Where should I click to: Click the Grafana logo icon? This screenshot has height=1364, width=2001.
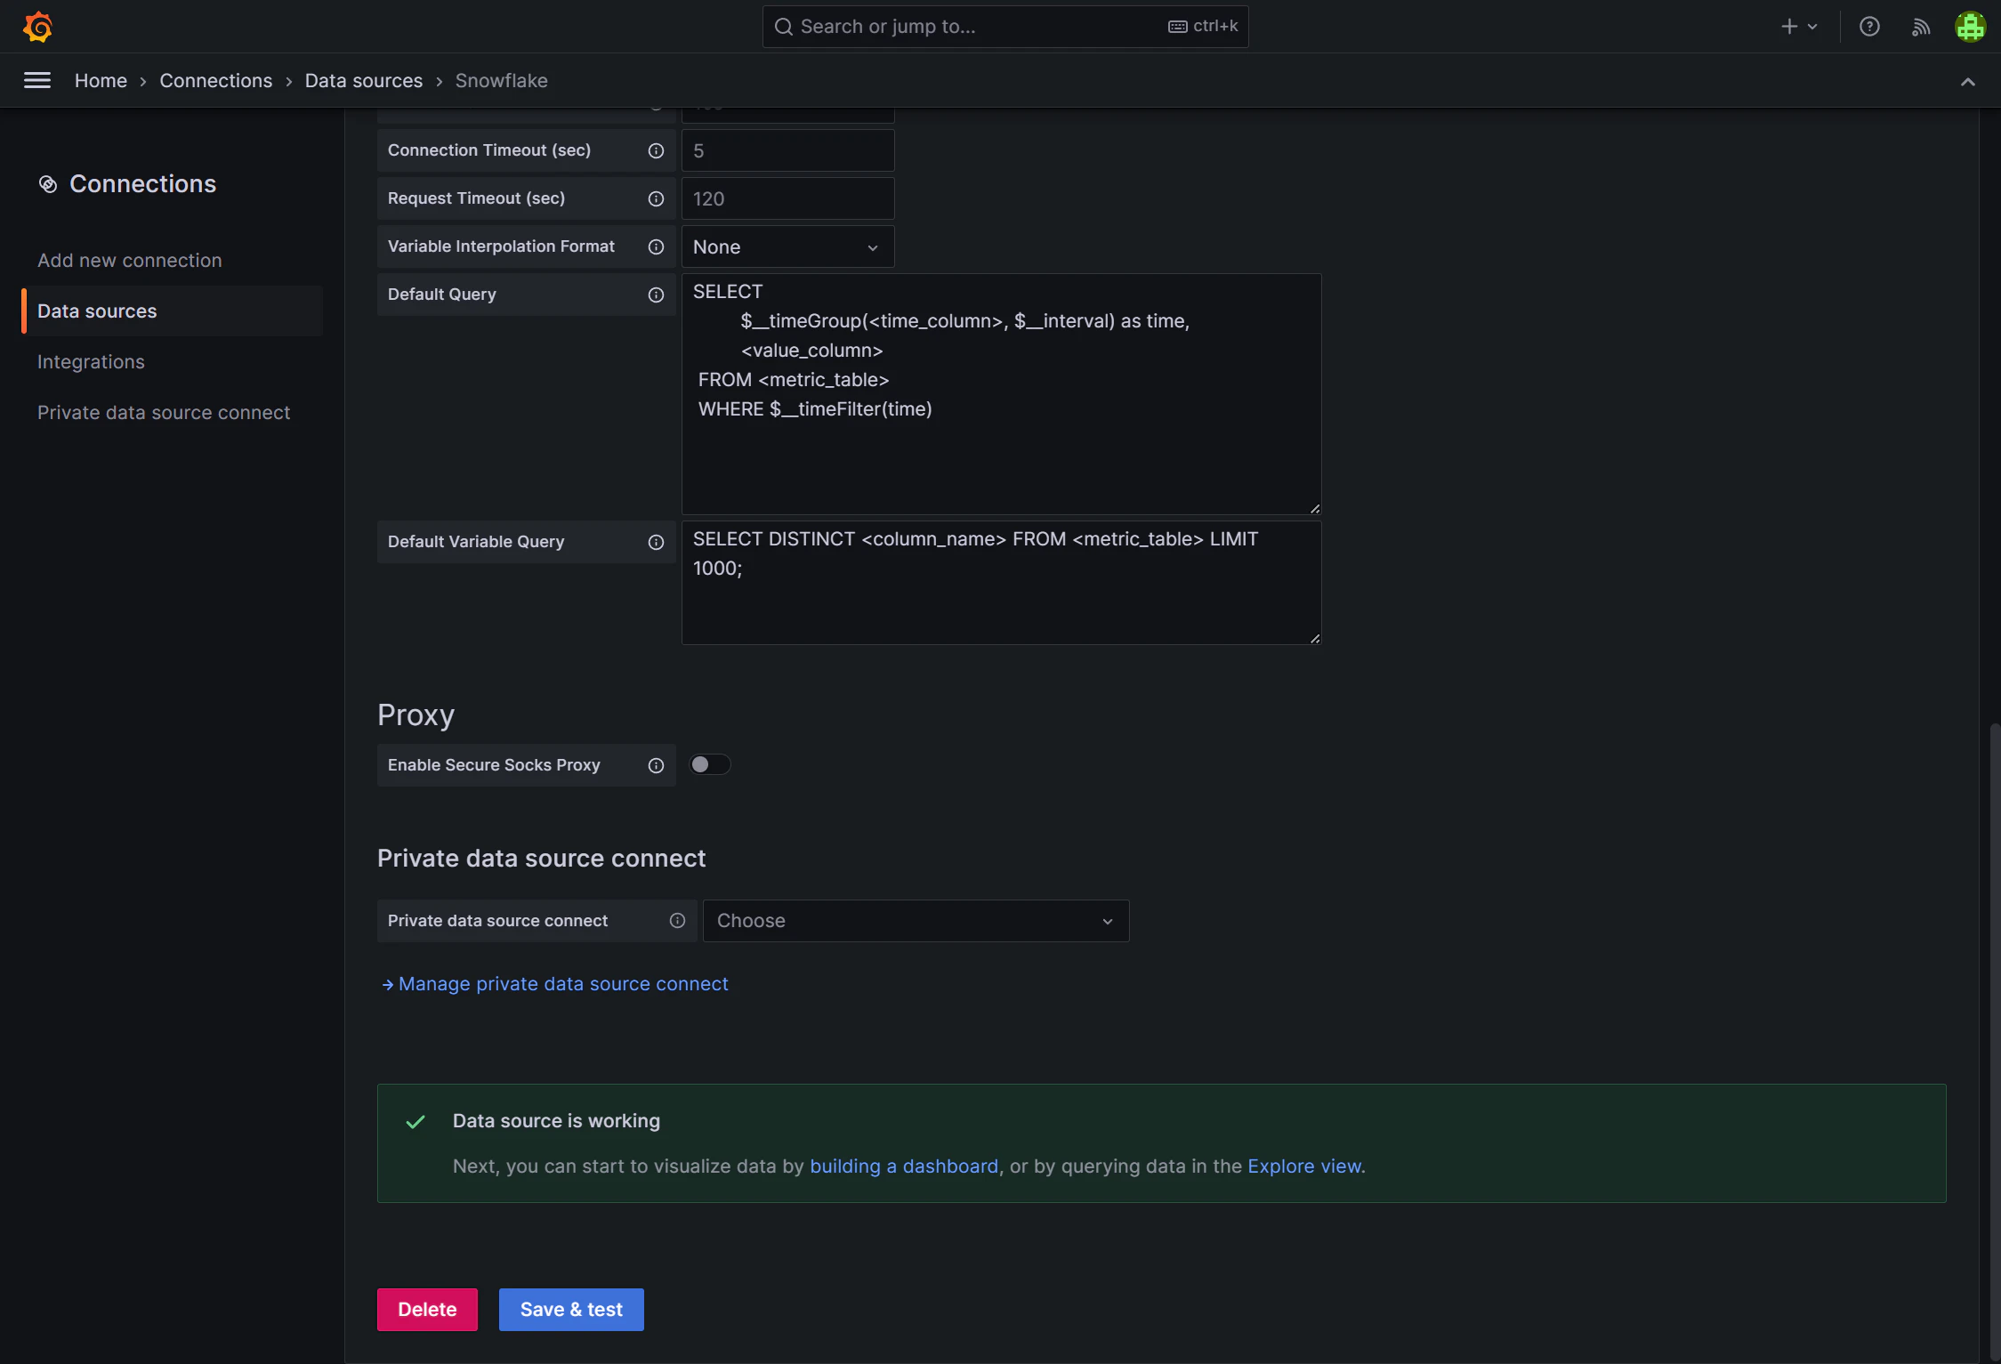click(x=37, y=27)
